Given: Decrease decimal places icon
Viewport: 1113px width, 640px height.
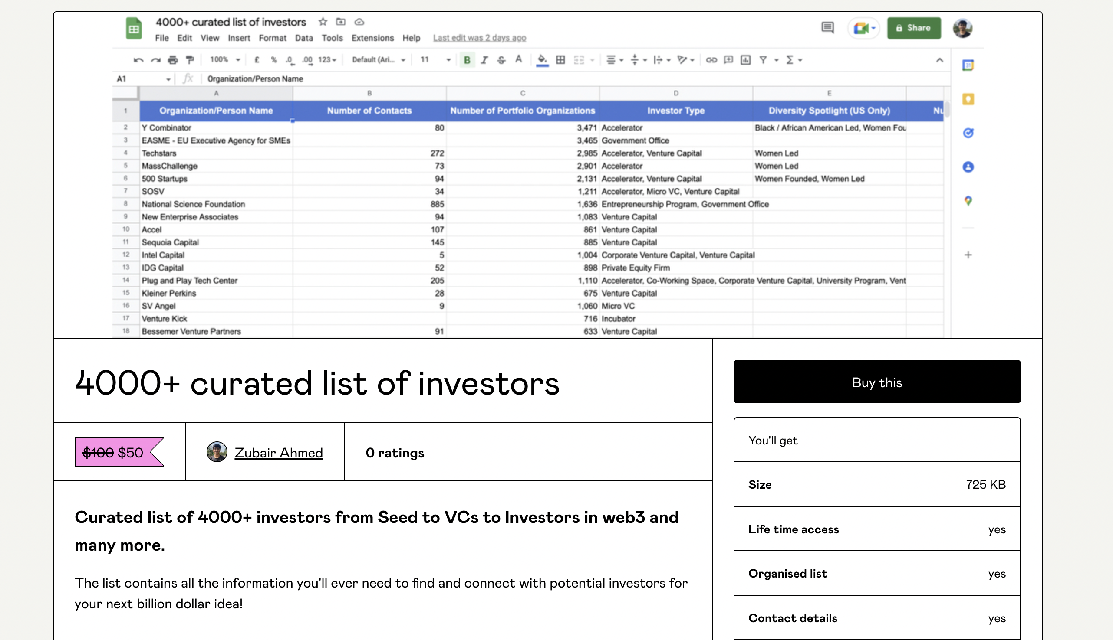Looking at the screenshot, I should (289, 60).
